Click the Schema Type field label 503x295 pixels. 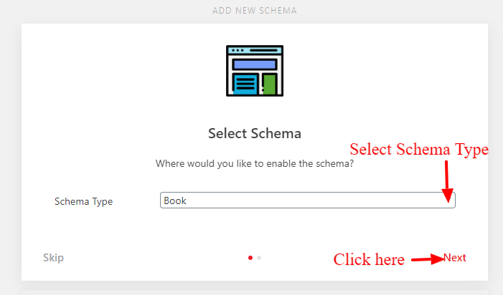pyautogui.click(x=84, y=202)
